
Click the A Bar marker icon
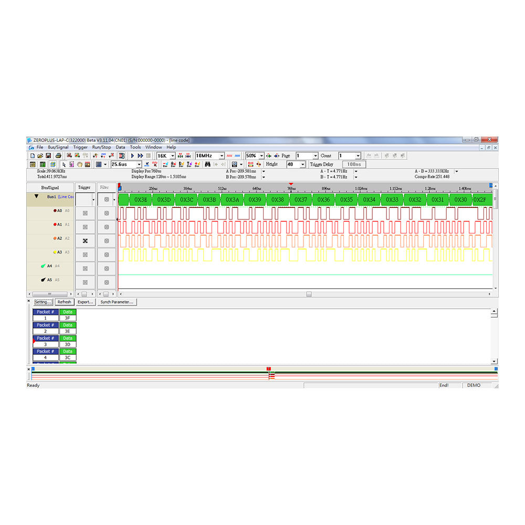(x=173, y=164)
